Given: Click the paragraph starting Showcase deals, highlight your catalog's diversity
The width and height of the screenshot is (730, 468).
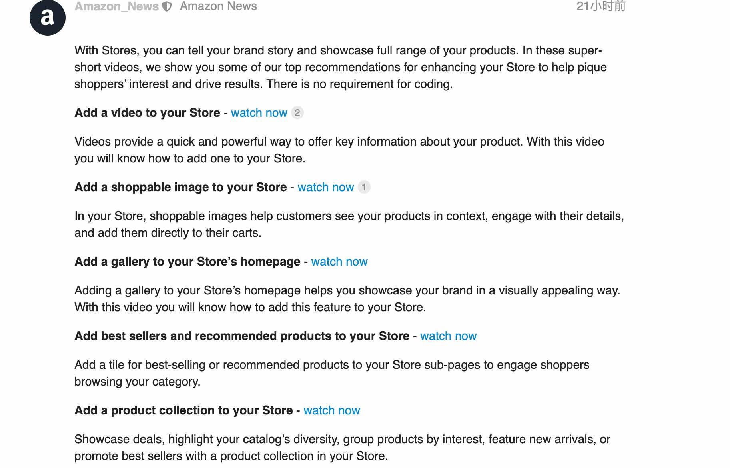Looking at the screenshot, I should point(342,448).
